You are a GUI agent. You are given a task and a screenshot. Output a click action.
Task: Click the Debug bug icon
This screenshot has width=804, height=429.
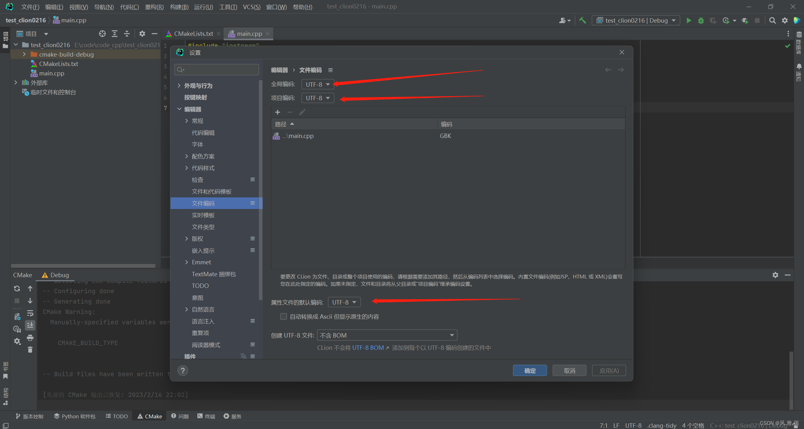[x=701, y=20]
